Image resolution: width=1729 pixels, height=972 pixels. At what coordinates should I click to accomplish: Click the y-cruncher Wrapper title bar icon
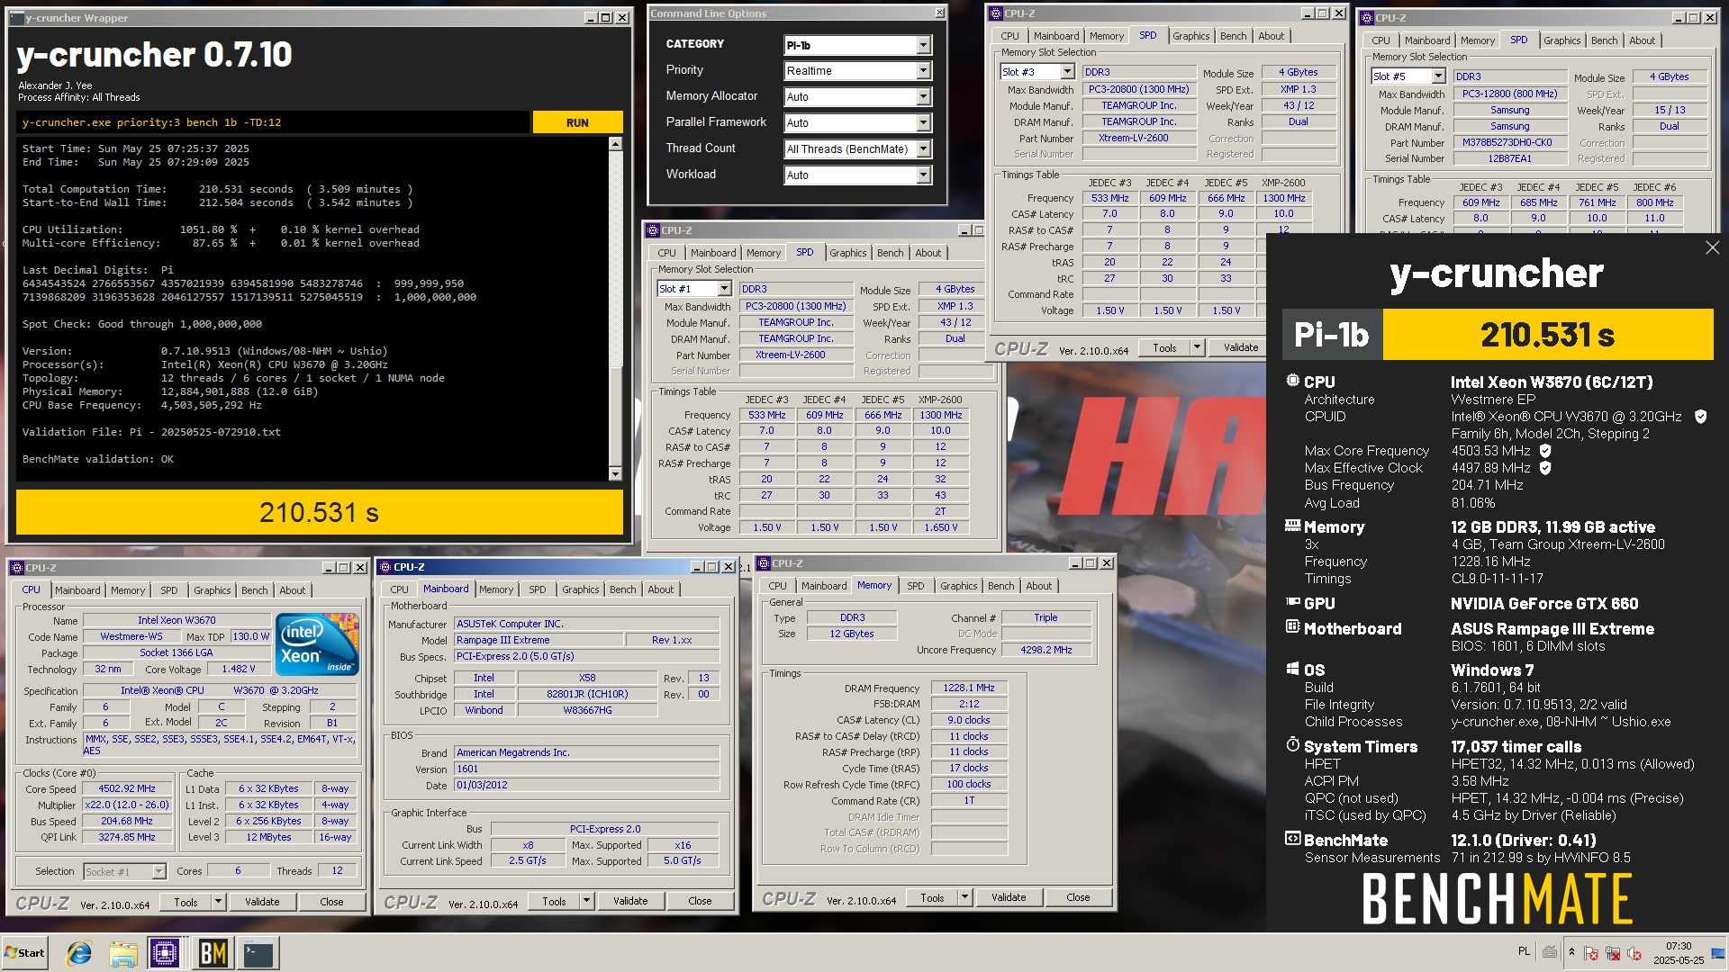pyautogui.click(x=17, y=17)
